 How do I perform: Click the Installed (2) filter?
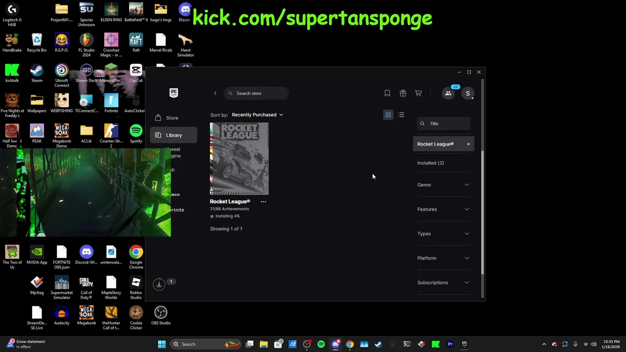(430, 163)
